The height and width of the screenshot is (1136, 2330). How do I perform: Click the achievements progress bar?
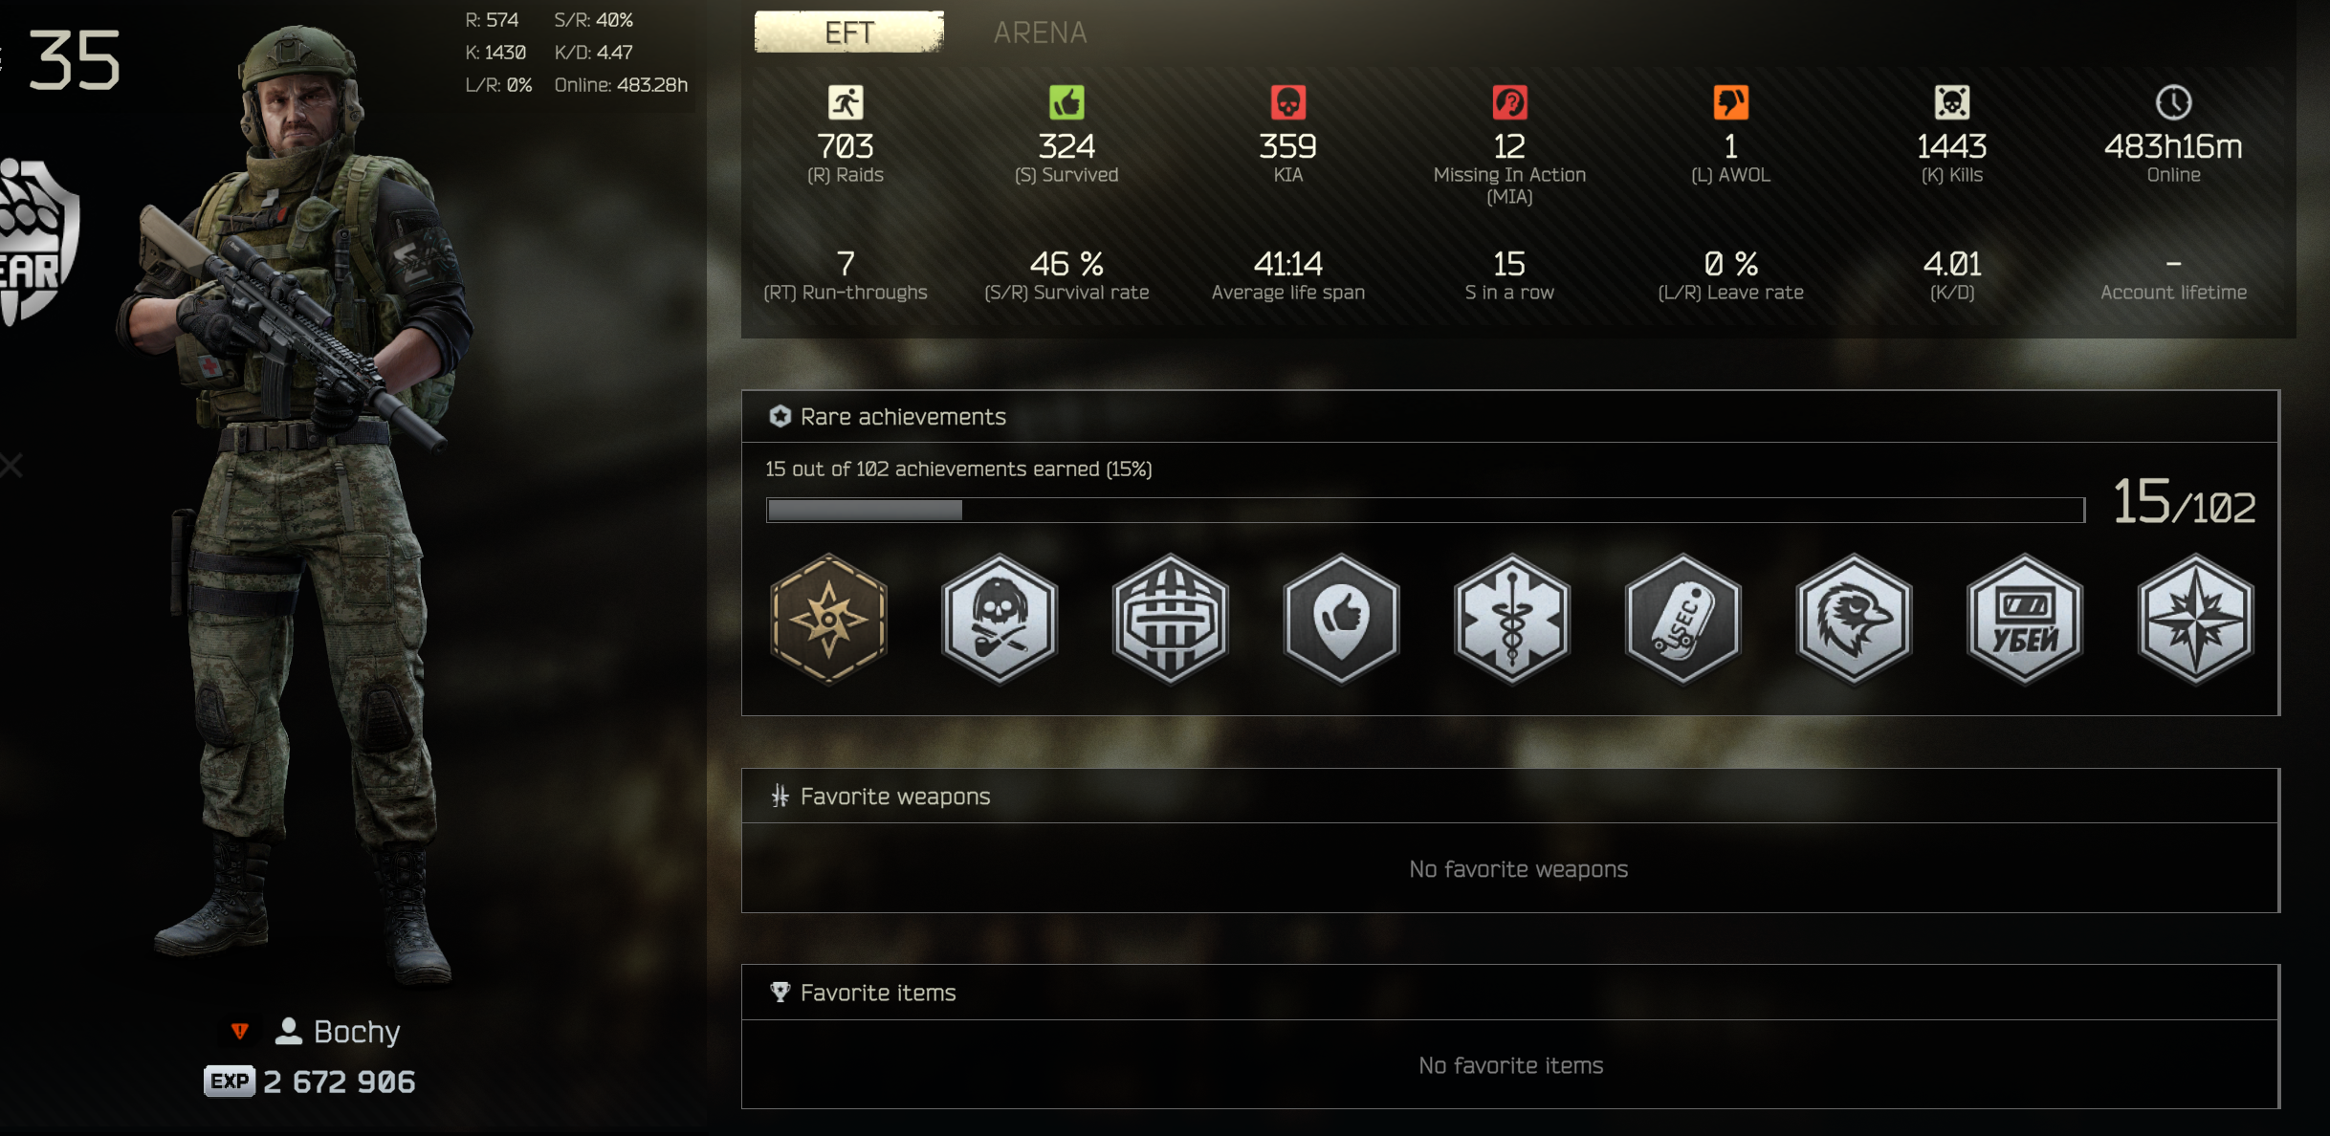(x=1425, y=510)
